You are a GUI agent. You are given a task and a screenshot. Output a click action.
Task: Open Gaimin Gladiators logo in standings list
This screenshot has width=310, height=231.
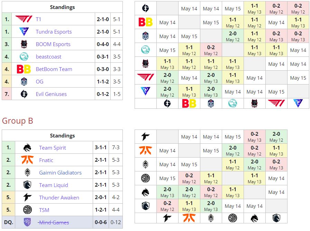(x=27, y=173)
